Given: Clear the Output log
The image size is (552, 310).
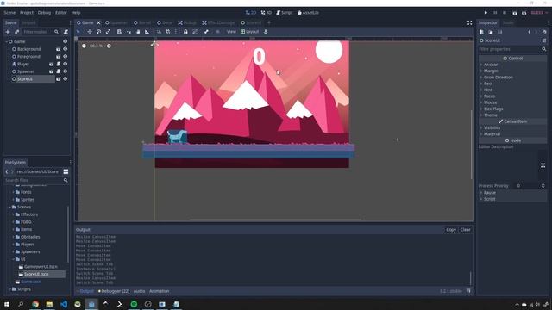Looking at the screenshot, I should [466, 230].
